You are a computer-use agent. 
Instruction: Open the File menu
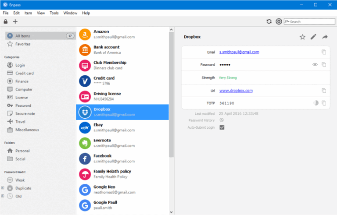click(6, 13)
